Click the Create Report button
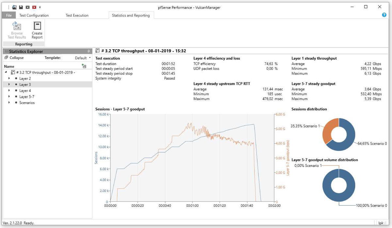This screenshot has height=228, width=392. [37, 30]
